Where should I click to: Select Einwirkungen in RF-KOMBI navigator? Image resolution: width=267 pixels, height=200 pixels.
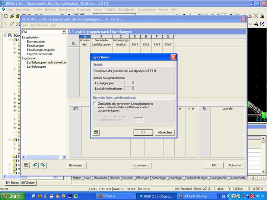(x=35, y=46)
